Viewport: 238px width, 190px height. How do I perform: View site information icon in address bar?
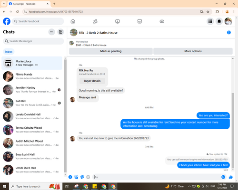25,12
